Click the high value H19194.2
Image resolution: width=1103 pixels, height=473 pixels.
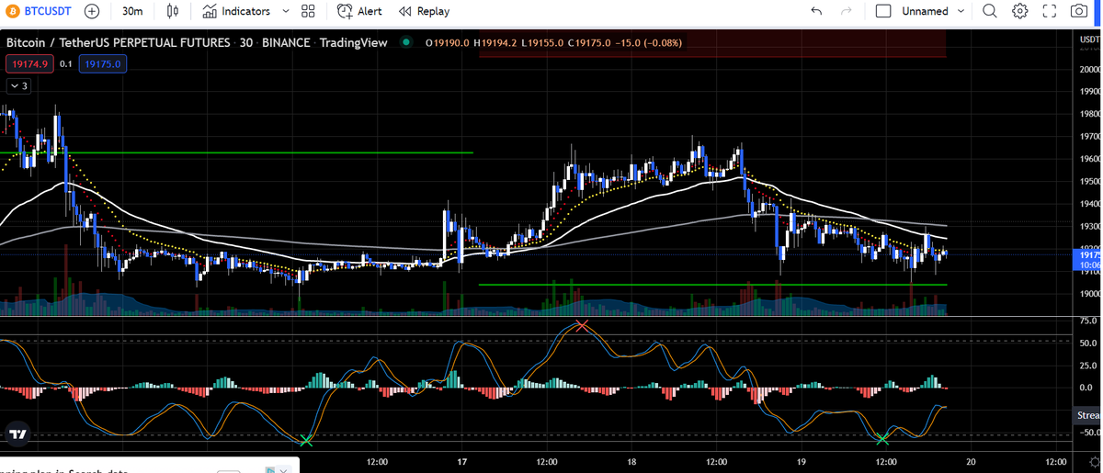tap(495, 41)
